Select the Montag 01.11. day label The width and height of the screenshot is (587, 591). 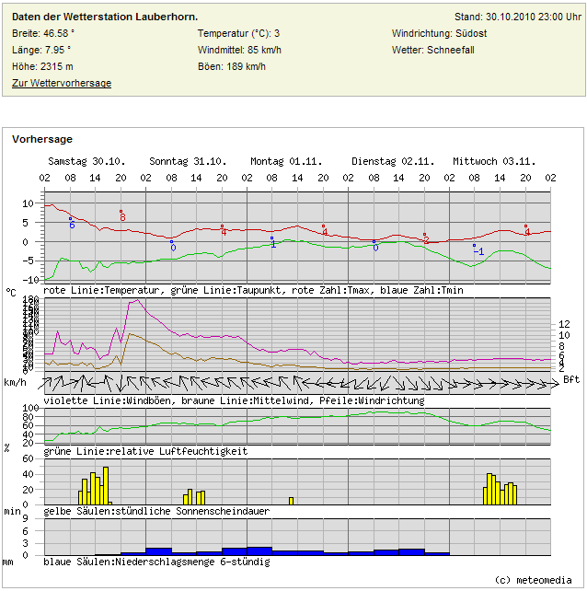pyautogui.click(x=288, y=161)
